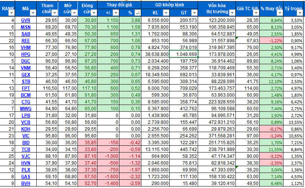Select the closing price cell 117,10
The image size is (305, 188).
88,88
